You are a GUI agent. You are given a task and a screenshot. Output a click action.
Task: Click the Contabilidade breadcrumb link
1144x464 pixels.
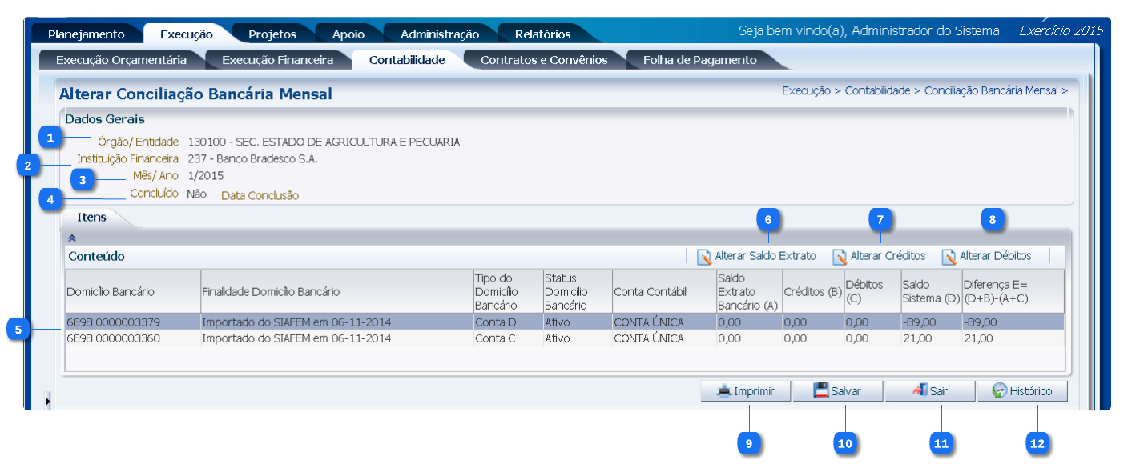tap(876, 91)
